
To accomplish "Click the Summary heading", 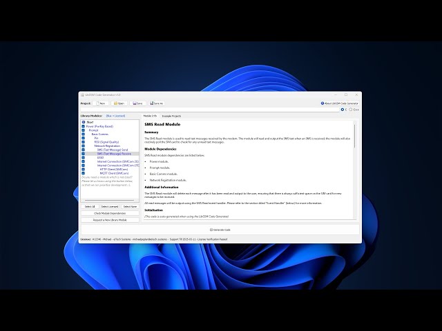I will coord(151,132).
